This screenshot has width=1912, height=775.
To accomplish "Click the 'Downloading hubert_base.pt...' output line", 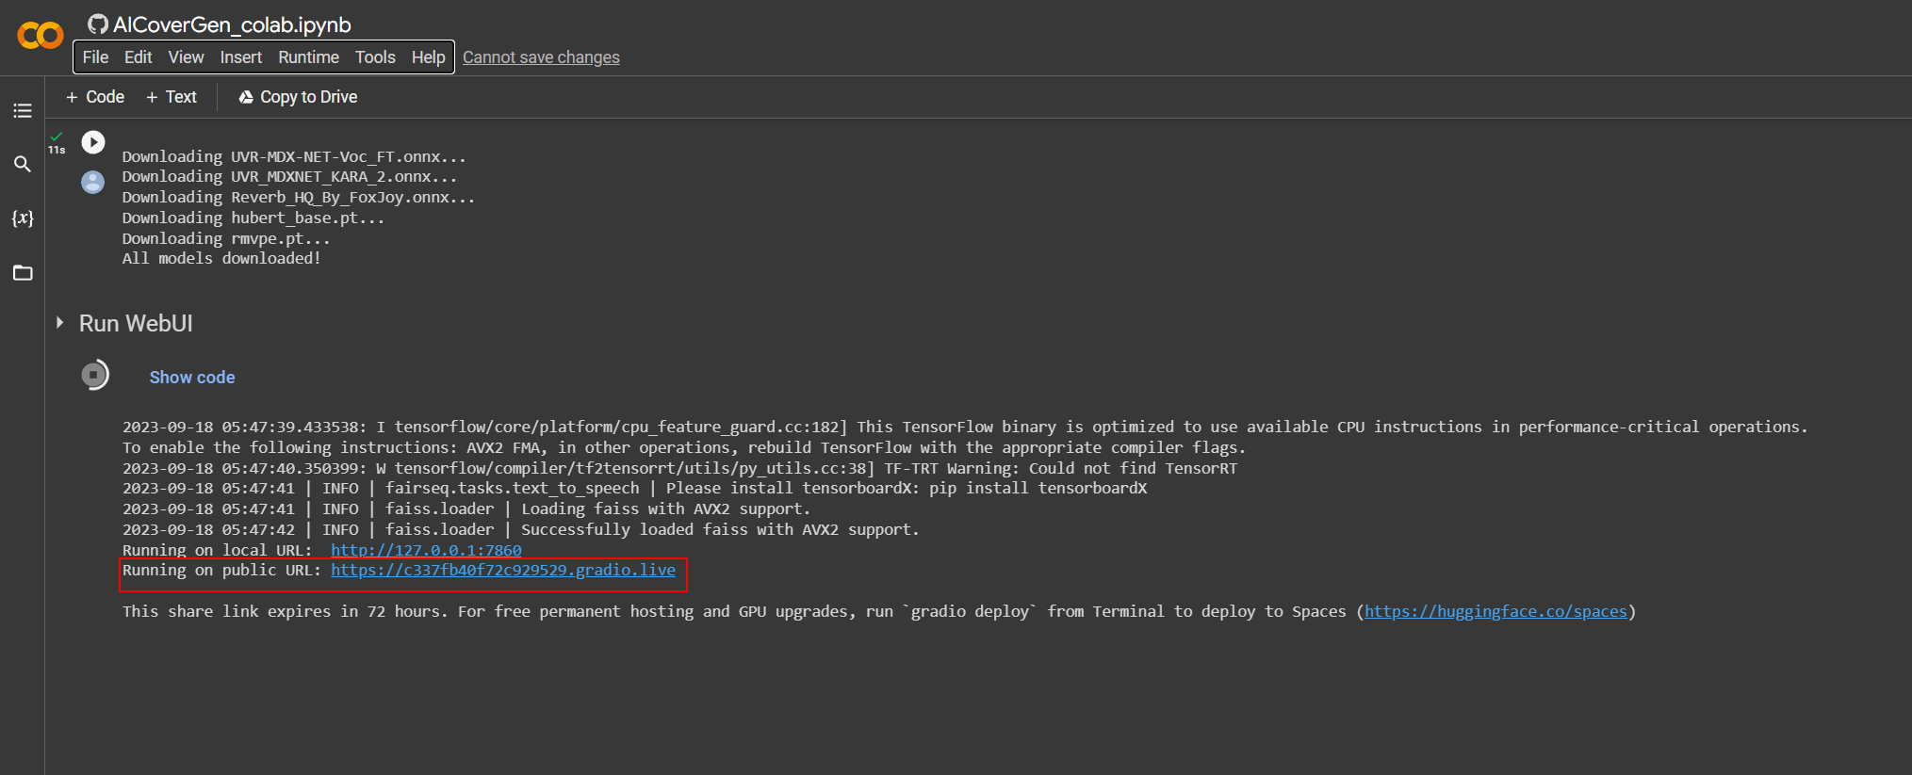I will 253,218.
